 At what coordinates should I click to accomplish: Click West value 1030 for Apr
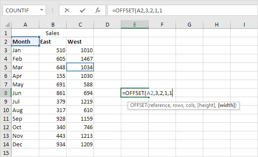point(80,76)
